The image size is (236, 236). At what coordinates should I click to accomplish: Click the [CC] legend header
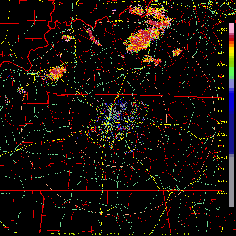(x=224, y=18)
